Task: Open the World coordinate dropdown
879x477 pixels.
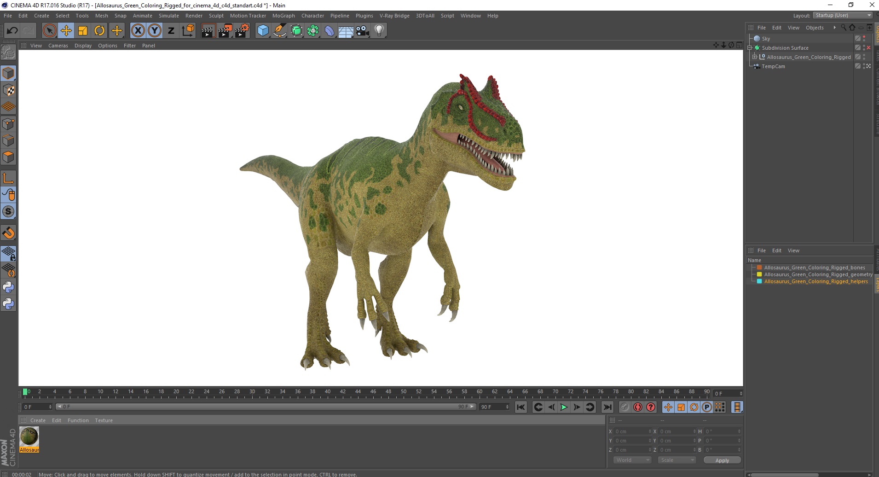Action: [x=632, y=460]
